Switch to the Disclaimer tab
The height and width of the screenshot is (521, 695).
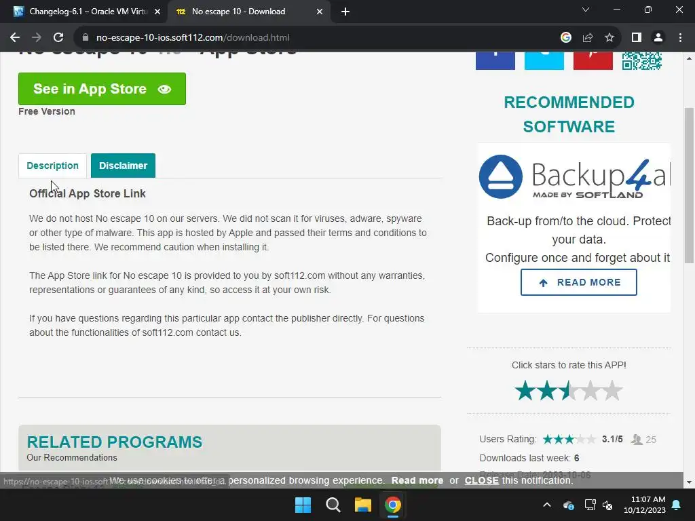click(x=124, y=166)
